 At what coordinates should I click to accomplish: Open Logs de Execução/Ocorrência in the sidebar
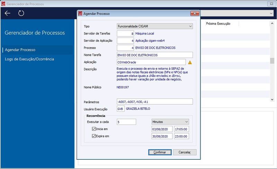29,59
